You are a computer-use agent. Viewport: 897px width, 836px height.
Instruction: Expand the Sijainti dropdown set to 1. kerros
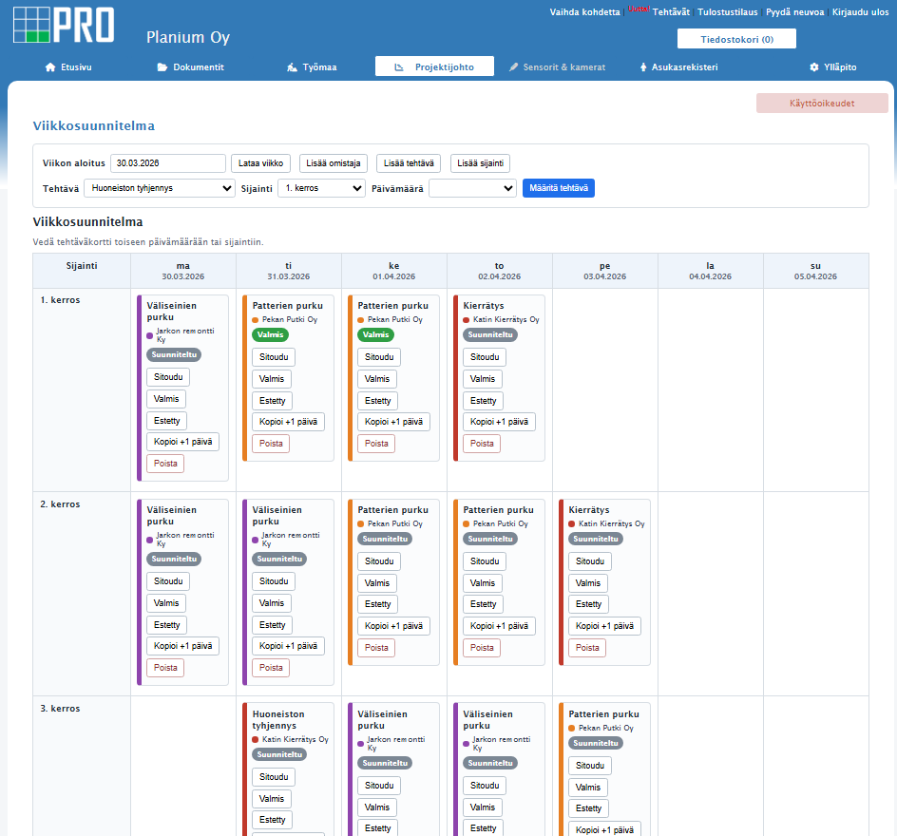coord(321,187)
